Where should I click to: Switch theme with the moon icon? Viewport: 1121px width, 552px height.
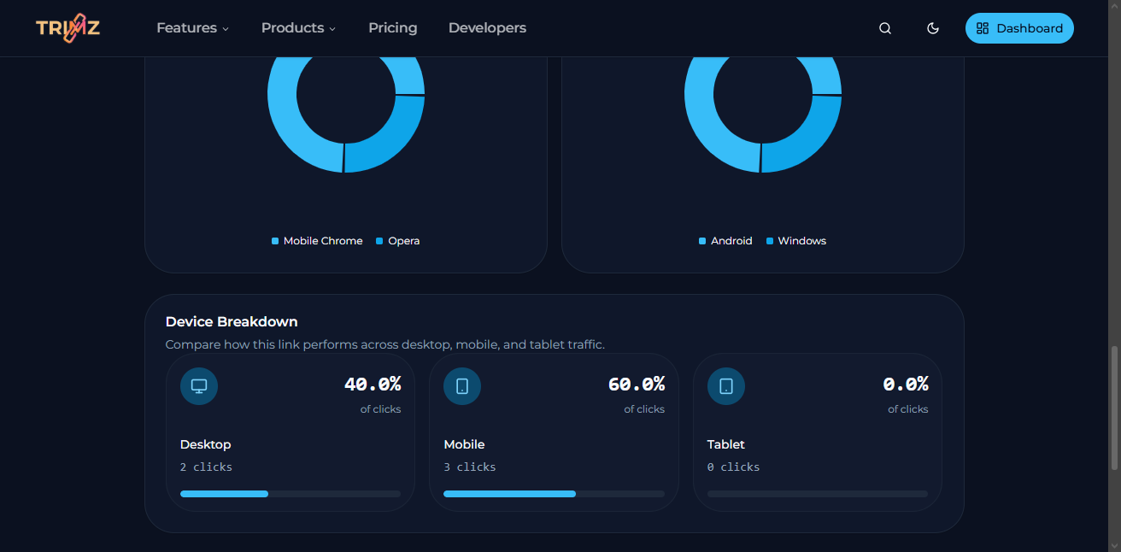coord(932,27)
